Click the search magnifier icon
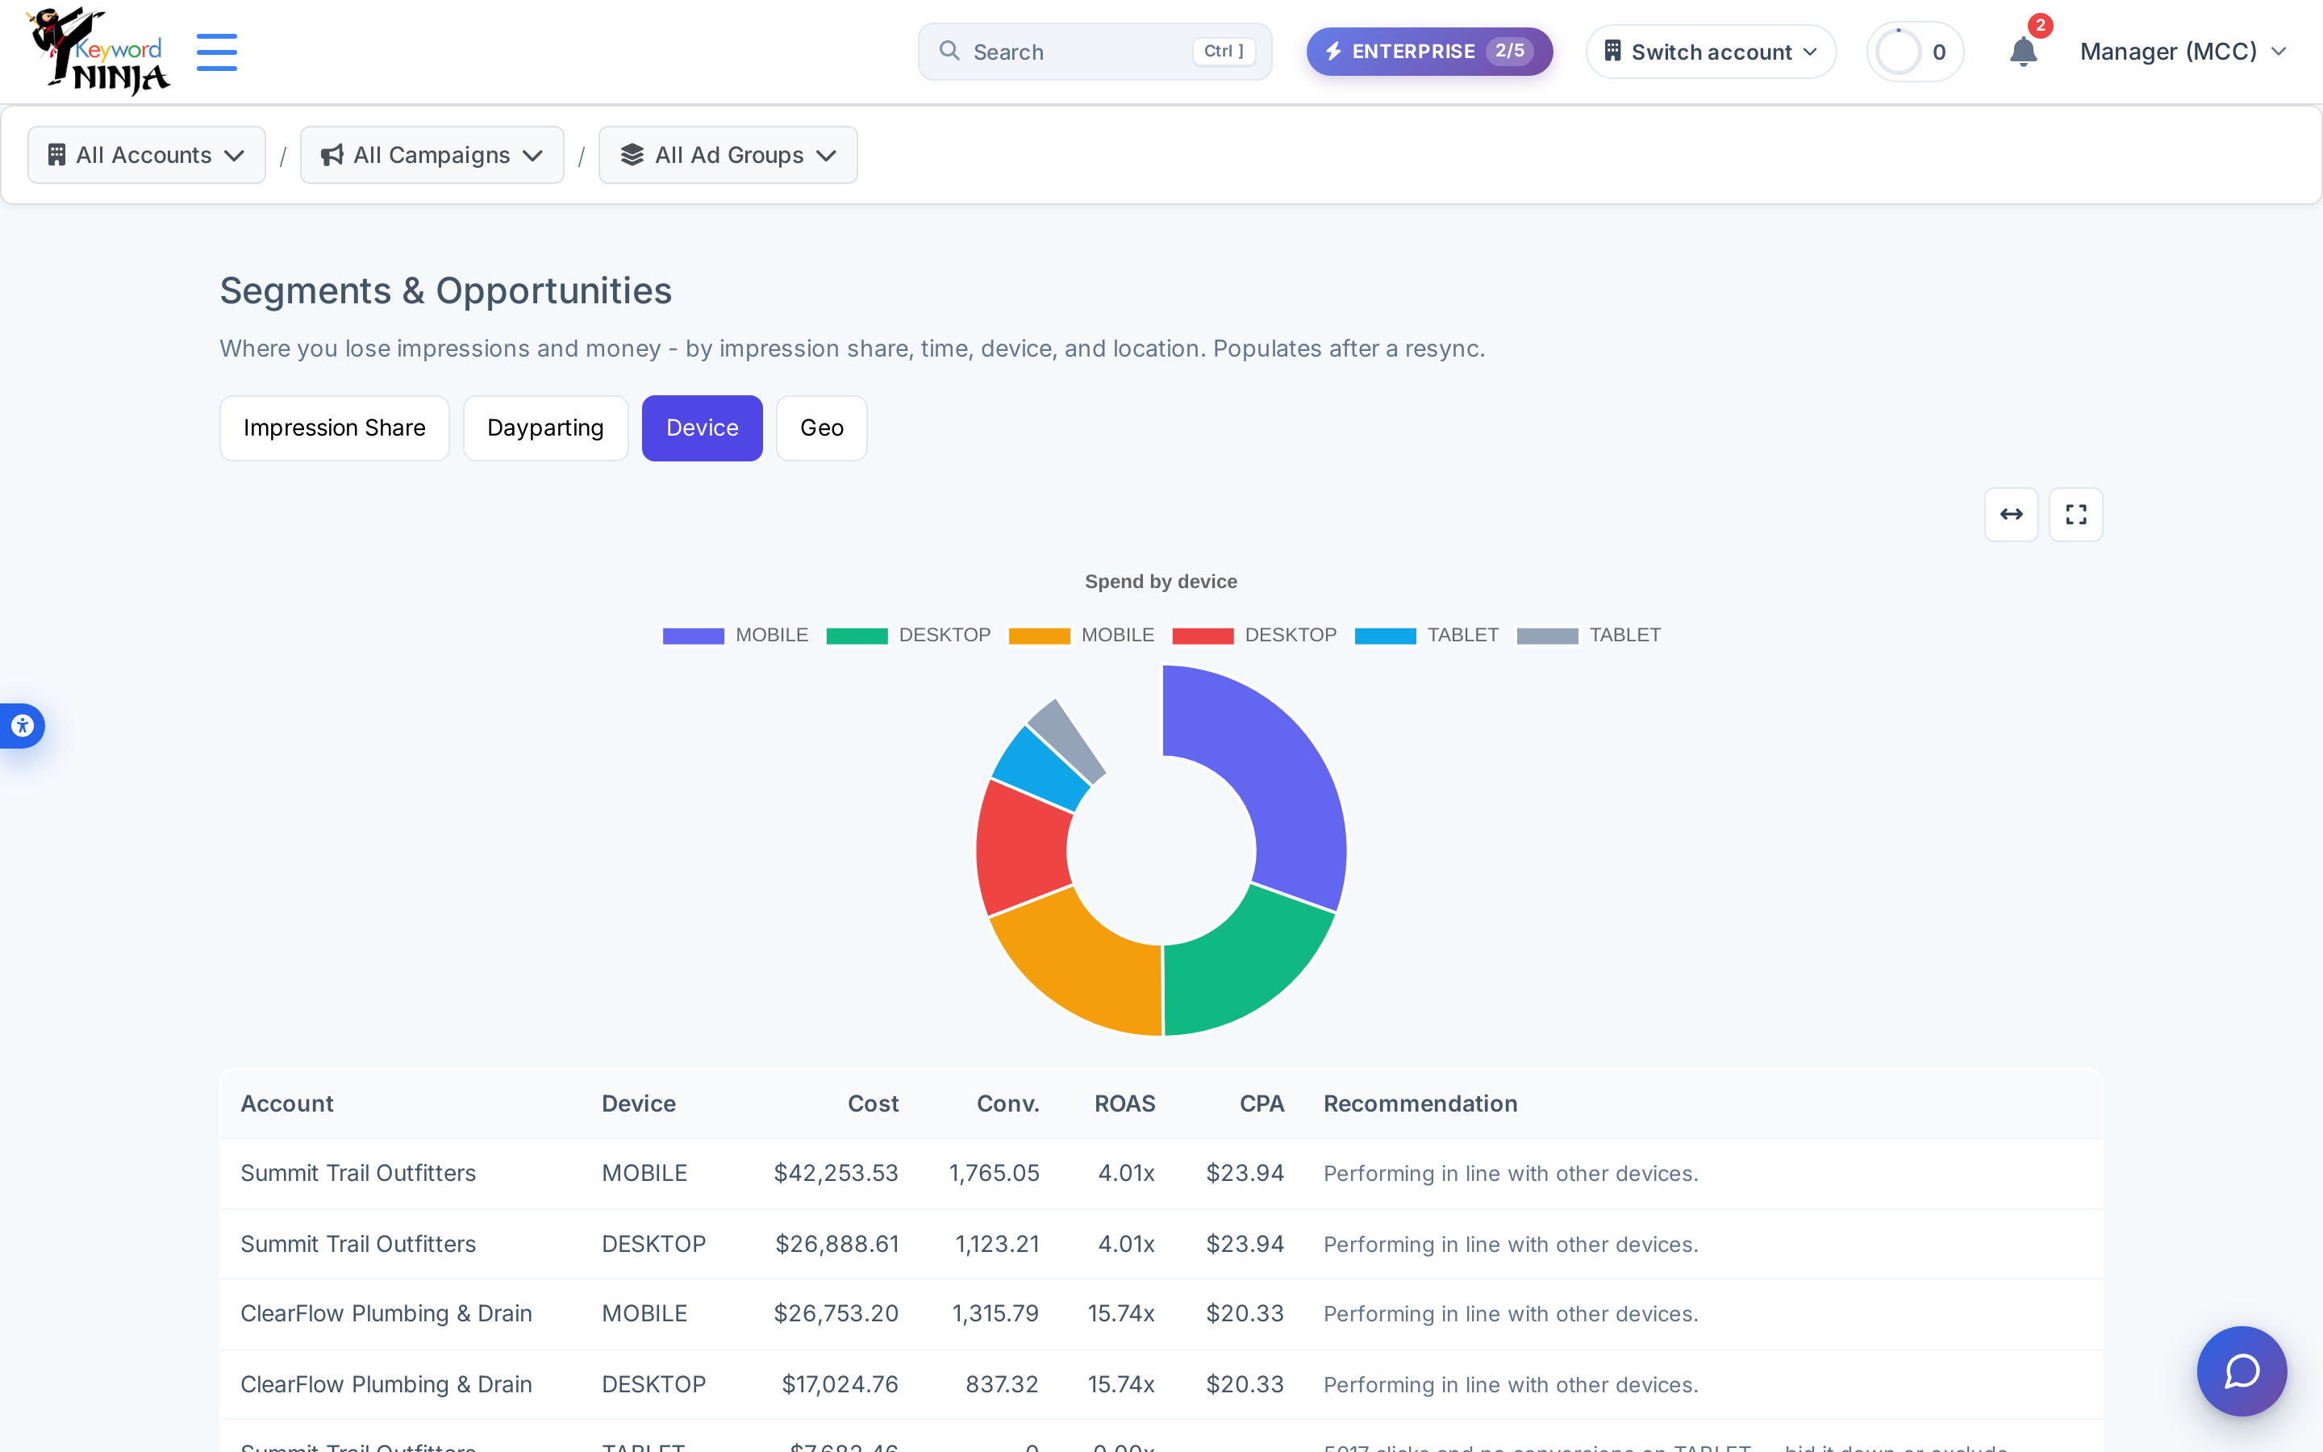 click(x=949, y=51)
